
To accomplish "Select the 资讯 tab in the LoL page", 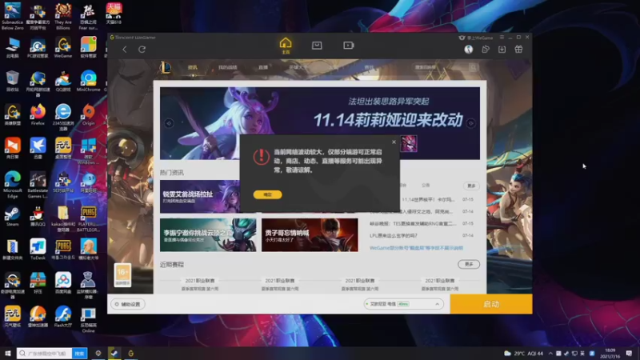I will pyautogui.click(x=193, y=67).
